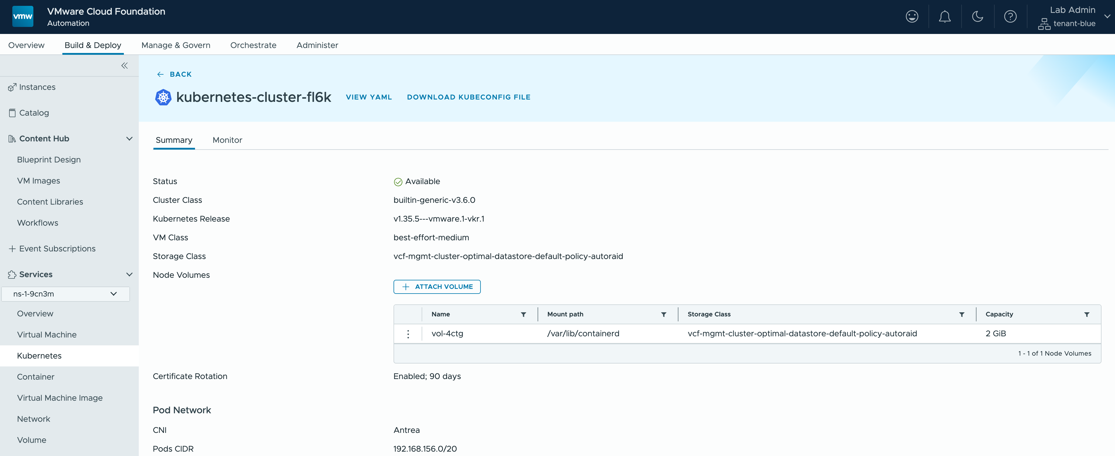The image size is (1115, 456).
Task: Collapse the Services section
Action: point(129,274)
